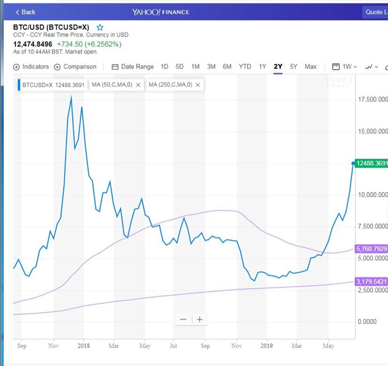Remove the MA 250 indicator
The image size is (388, 366).
pyautogui.click(x=198, y=85)
